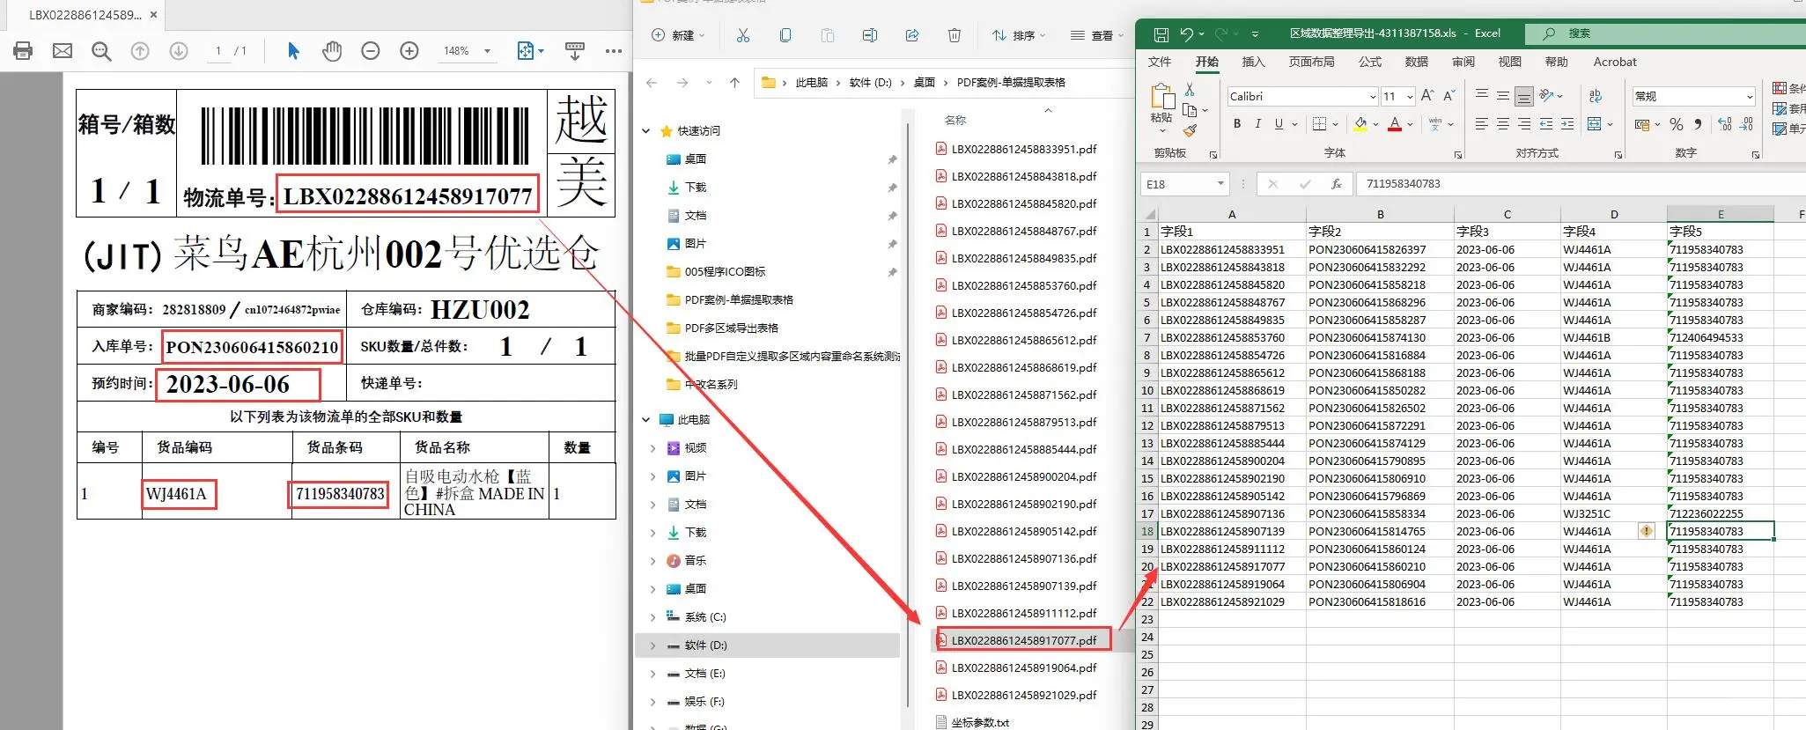Toggle underline formatting in Excel
The width and height of the screenshot is (1806, 730).
pos(1279,124)
